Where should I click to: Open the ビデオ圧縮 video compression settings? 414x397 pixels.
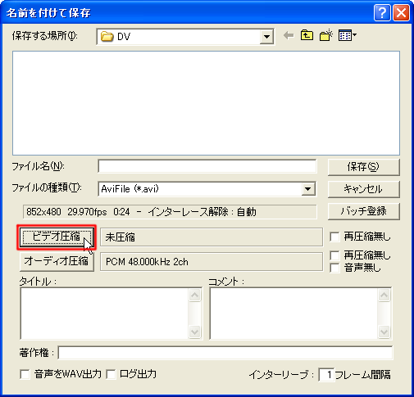pos(57,237)
